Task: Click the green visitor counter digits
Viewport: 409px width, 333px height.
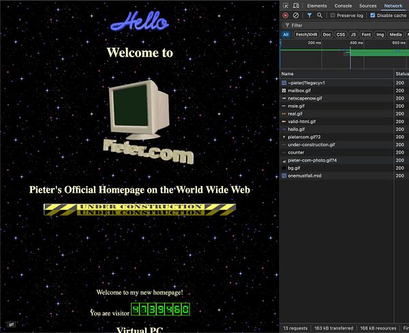Action: (x=160, y=309)
